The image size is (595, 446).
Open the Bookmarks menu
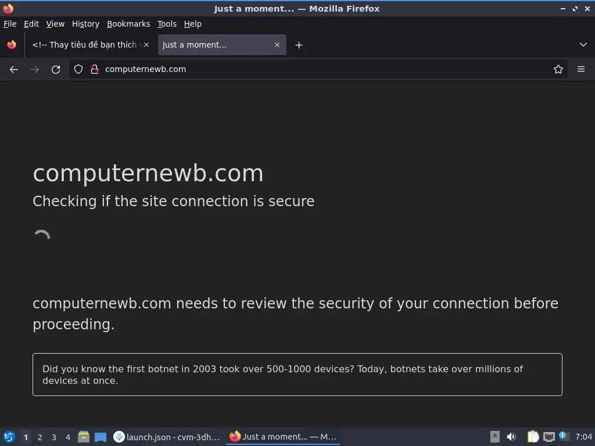click(x=128, y=24)
